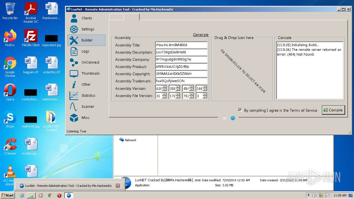
Task: Open Opera desktop shortcut
Action: tap(10, 92)
